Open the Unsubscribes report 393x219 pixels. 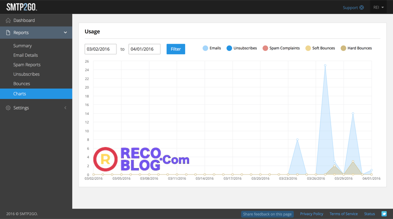tap(27, 74)
